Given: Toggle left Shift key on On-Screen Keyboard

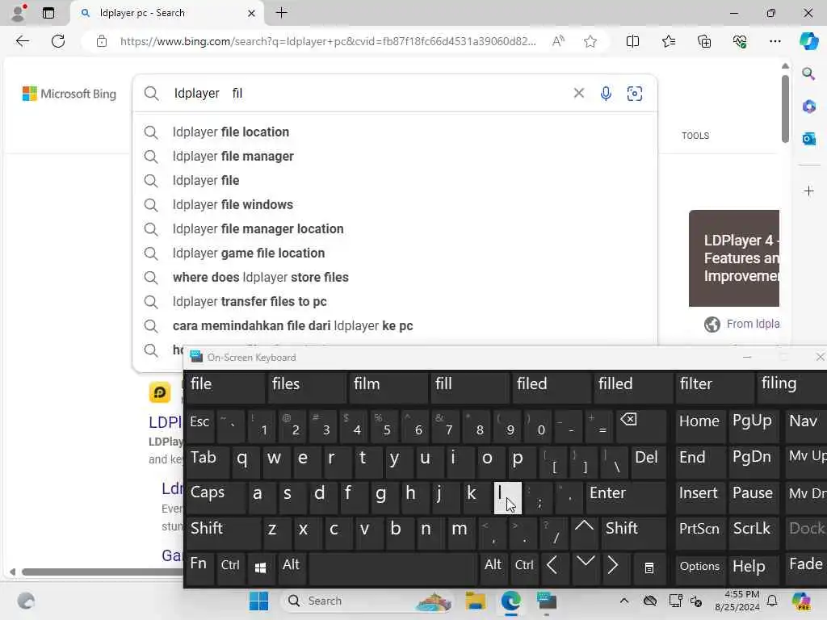Looking at the screenshot, I should (223, 532).
